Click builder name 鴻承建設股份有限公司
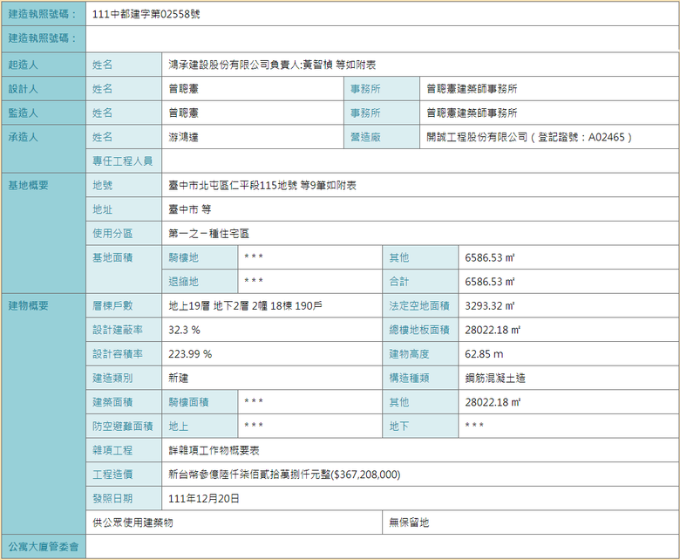 pos(219,65)
